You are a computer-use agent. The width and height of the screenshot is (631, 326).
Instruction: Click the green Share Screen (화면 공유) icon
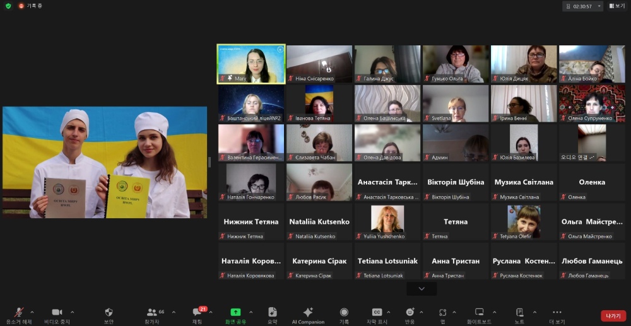tap(235, 313)
